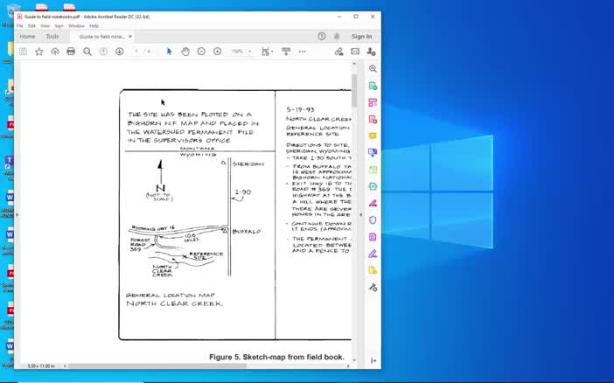The image size is (614, 383).
Task: Select the Hand pan tool
Action: pos(185,52)
